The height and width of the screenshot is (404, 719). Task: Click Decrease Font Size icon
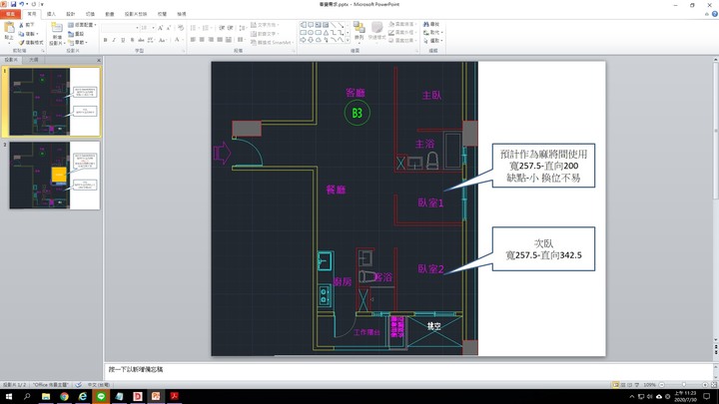click(169, 28)
